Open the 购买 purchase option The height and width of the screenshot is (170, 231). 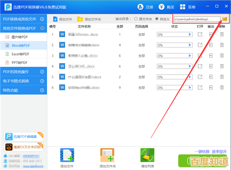pos(166,7)
